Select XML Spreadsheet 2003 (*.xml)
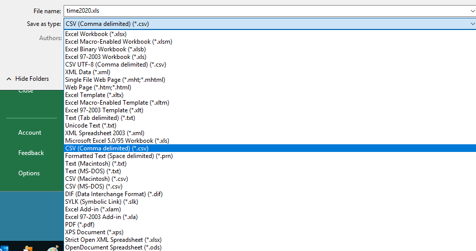 270,133
